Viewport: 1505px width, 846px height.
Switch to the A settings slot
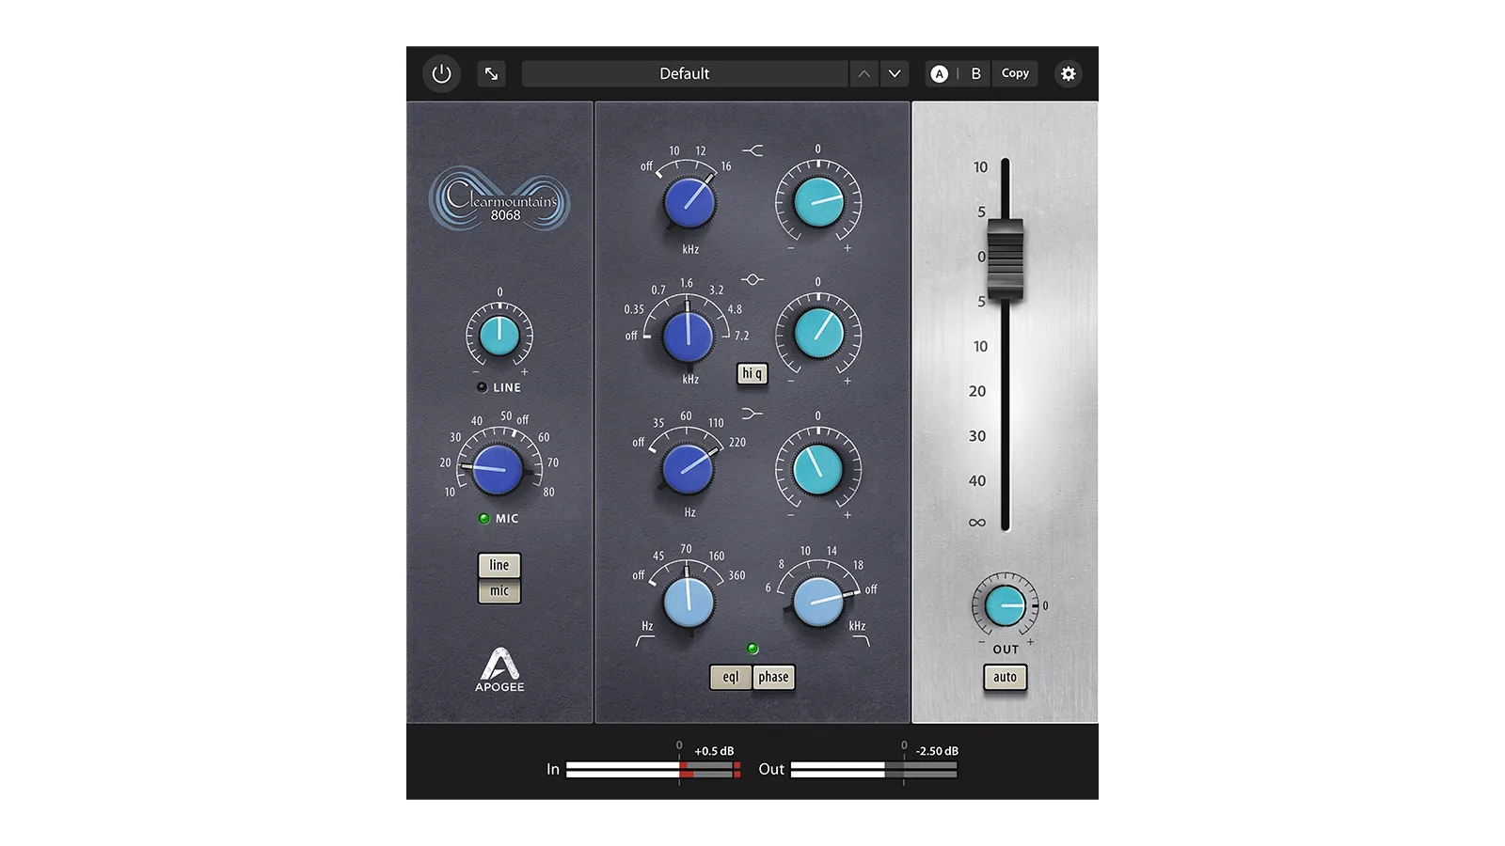pos(939,73)
